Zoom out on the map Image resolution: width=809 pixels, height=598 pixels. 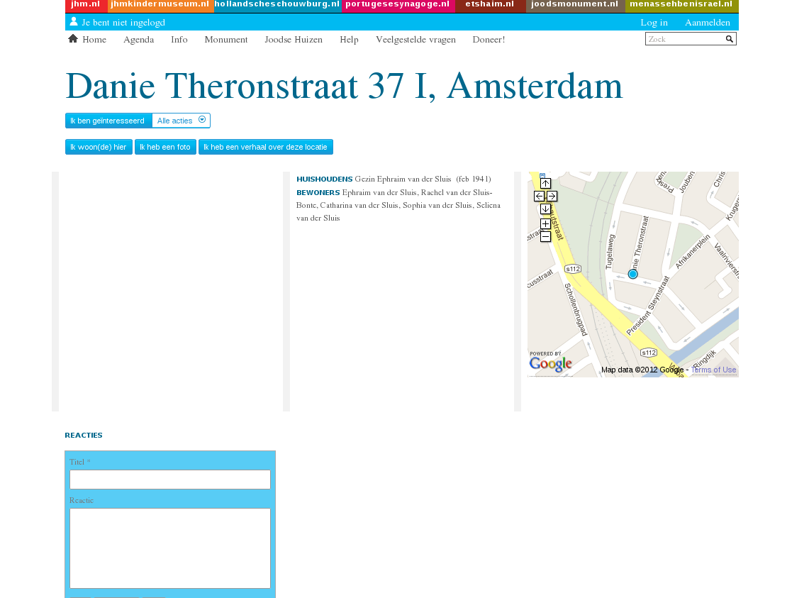click(545, 237)
